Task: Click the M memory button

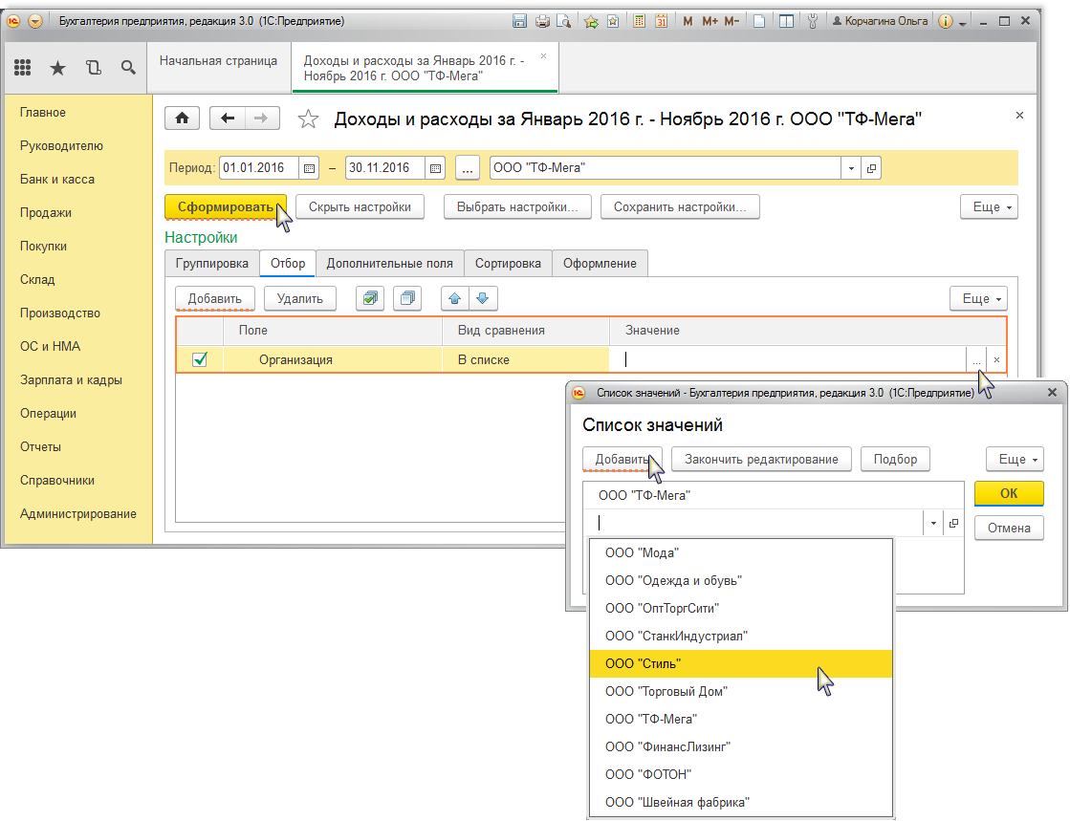Action: point(688,21)
